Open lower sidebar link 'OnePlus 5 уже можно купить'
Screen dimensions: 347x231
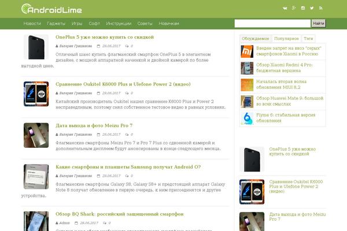coord(293,152)
